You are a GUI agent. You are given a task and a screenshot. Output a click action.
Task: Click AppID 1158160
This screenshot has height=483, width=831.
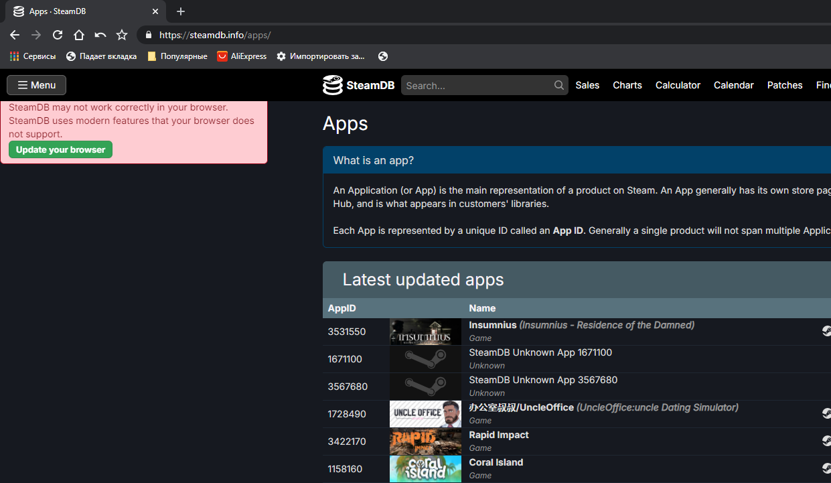(x=345, y=469)
